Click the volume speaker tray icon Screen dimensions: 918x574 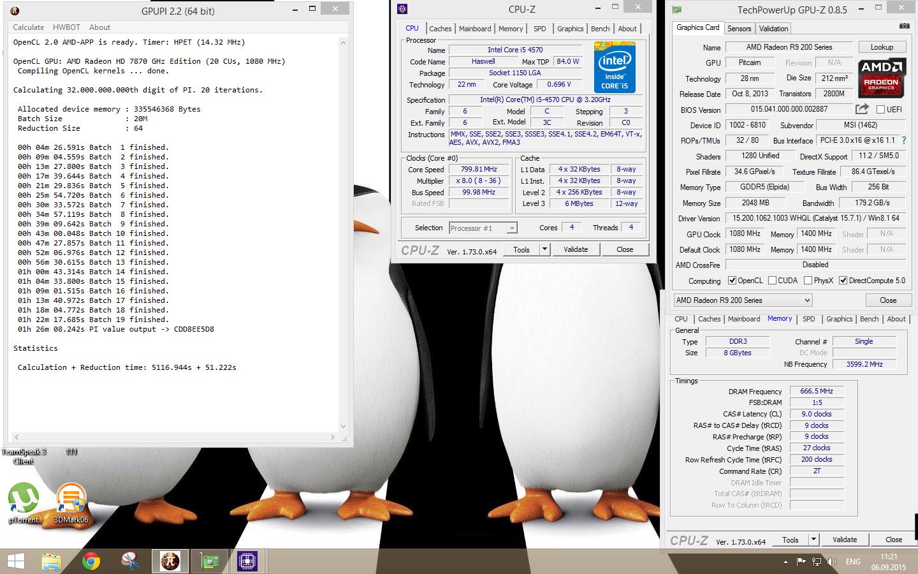pos(832,562)
